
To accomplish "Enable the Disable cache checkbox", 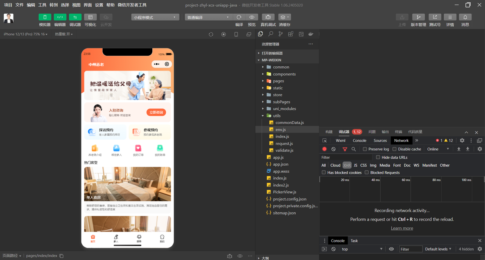I will (x=394, y=149).
